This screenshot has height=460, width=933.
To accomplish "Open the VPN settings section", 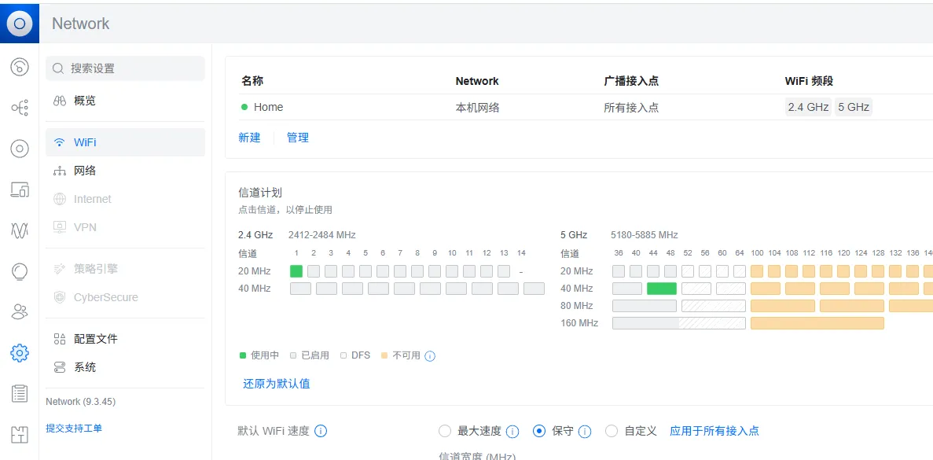I will 125,227.
